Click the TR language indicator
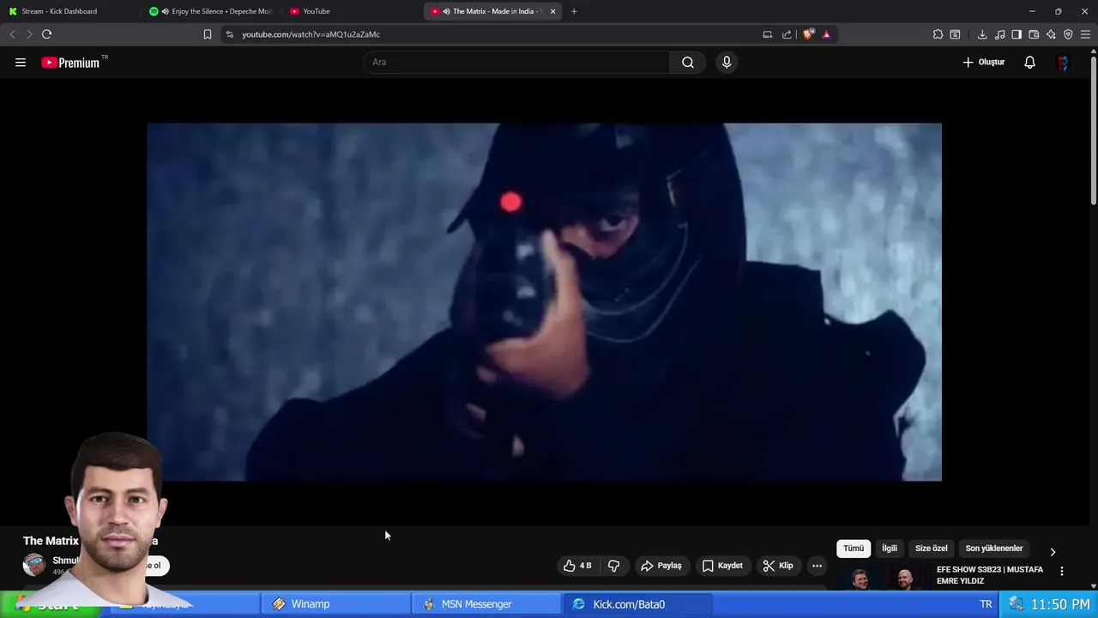The width and height of the screenshot is (1098, 618). (x=986, y=604)
